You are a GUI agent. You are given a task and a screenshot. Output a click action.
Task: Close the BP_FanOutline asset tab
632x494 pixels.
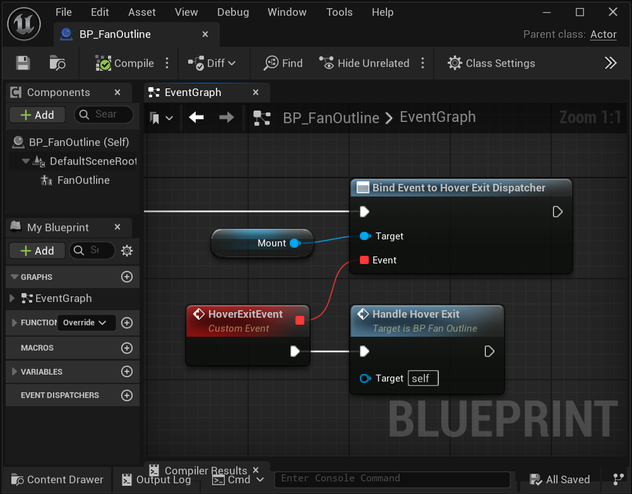pos(205,34)
